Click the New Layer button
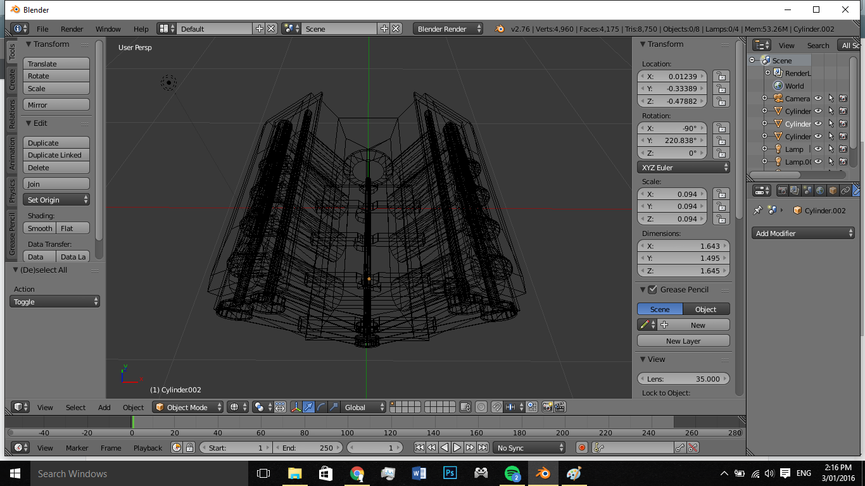This screenshot has height=486, width=865. tap(683, 340)
